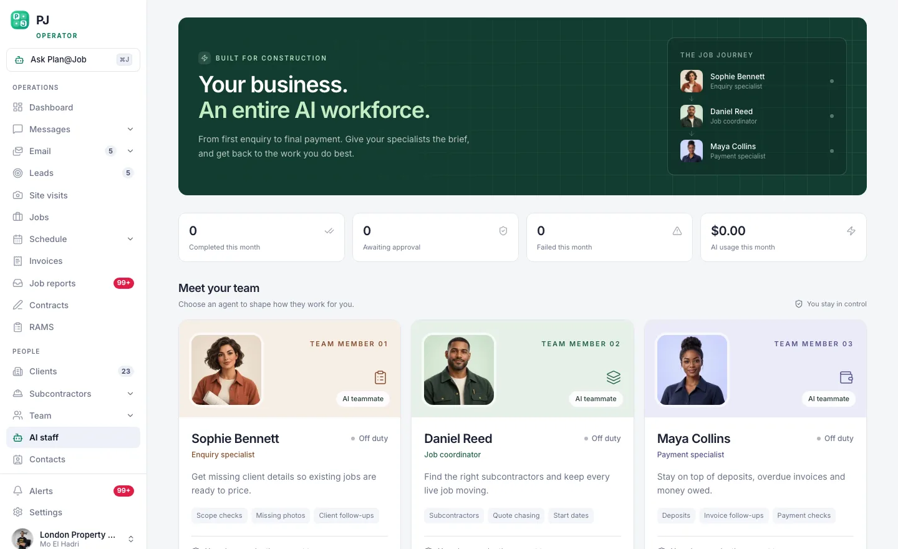Go to Job reports page
Viewport: 898px width, 549px height.
(73, 283)
